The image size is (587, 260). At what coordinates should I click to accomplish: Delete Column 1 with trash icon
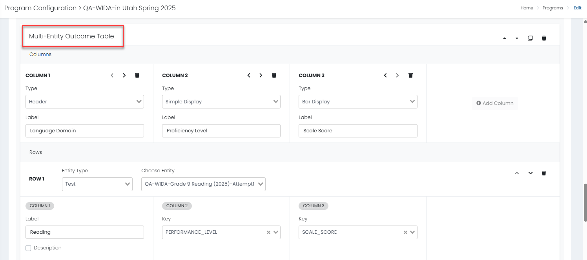click(137, 75)
